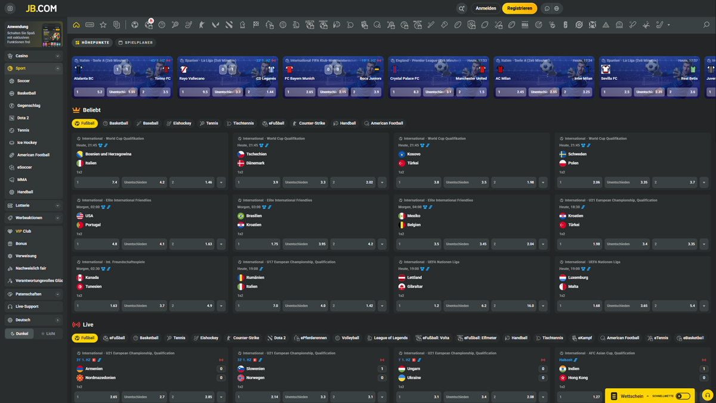Click the Anmelden button
The width and height of the screenshot is (716, 403).
click(x=486, y=8)
